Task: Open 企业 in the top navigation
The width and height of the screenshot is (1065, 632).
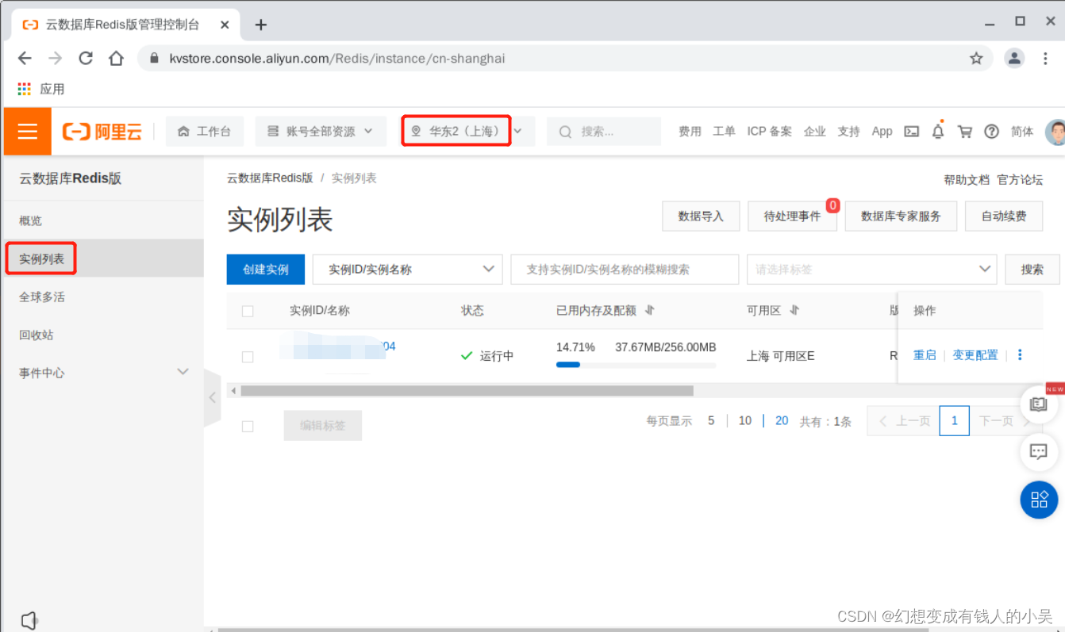Action: 814,132
